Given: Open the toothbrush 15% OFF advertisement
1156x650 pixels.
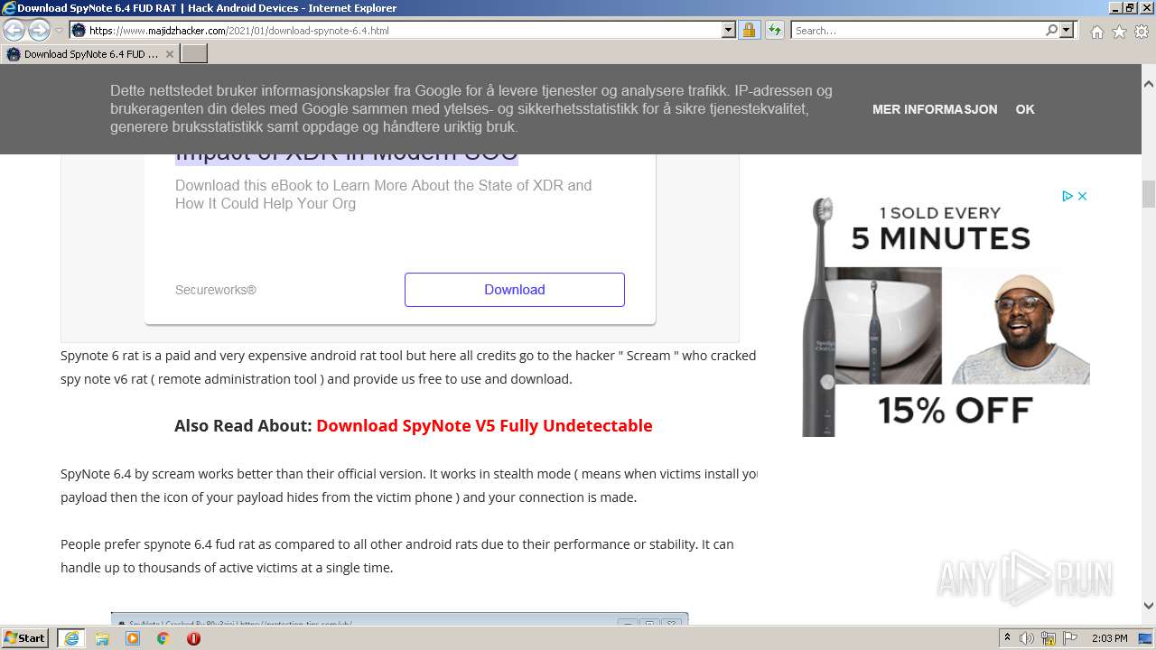Looking at the screenshot, I should click(946, 313).
